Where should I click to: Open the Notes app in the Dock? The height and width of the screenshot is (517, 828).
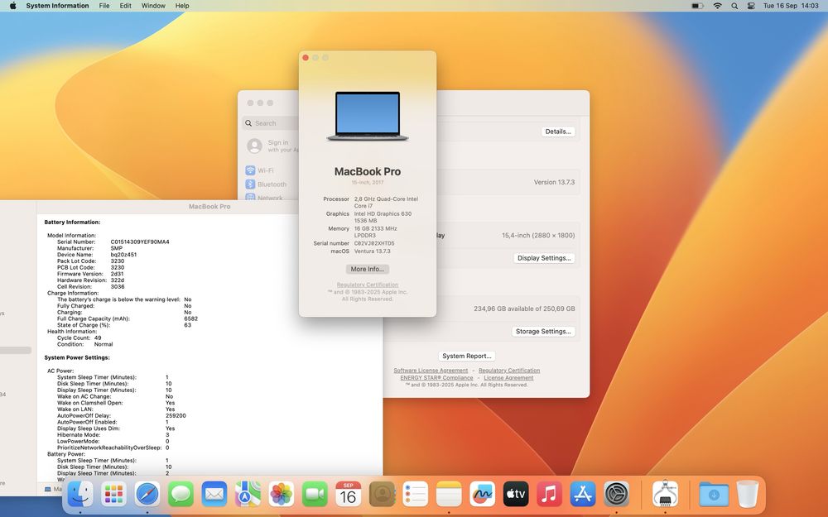tap(449, 495)
